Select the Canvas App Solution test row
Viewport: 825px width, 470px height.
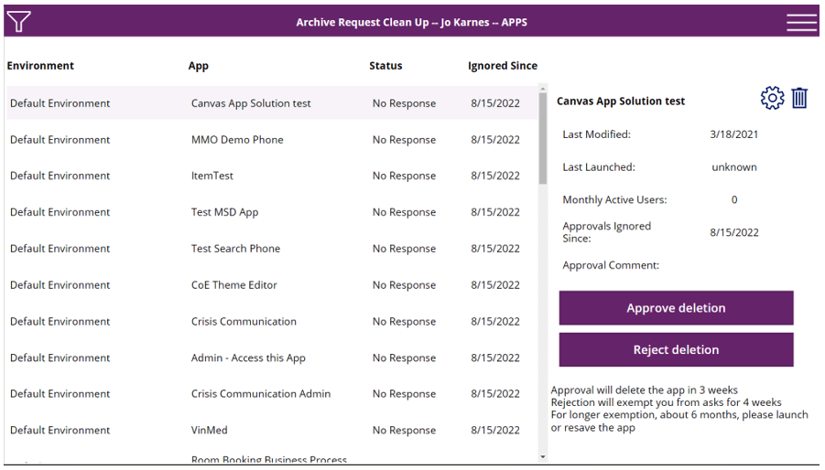(x=251, y=103)
